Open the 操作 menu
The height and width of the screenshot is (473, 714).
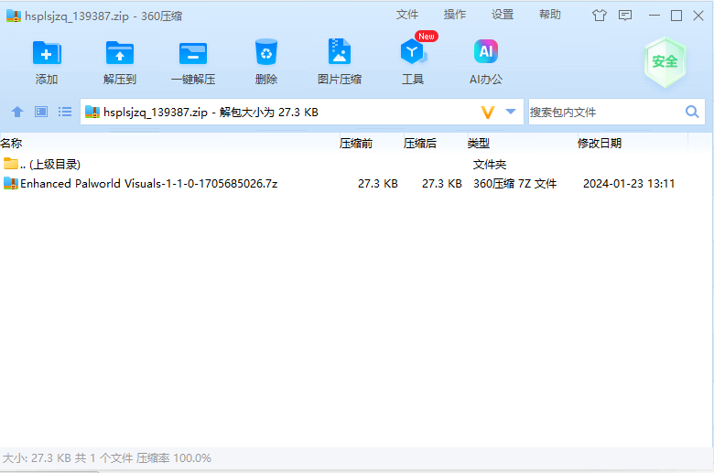click(x=455, y=15)
